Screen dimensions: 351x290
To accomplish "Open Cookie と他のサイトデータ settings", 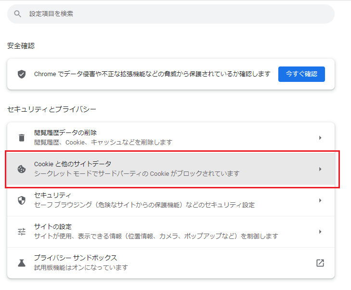I will click(x=171, y=169).
